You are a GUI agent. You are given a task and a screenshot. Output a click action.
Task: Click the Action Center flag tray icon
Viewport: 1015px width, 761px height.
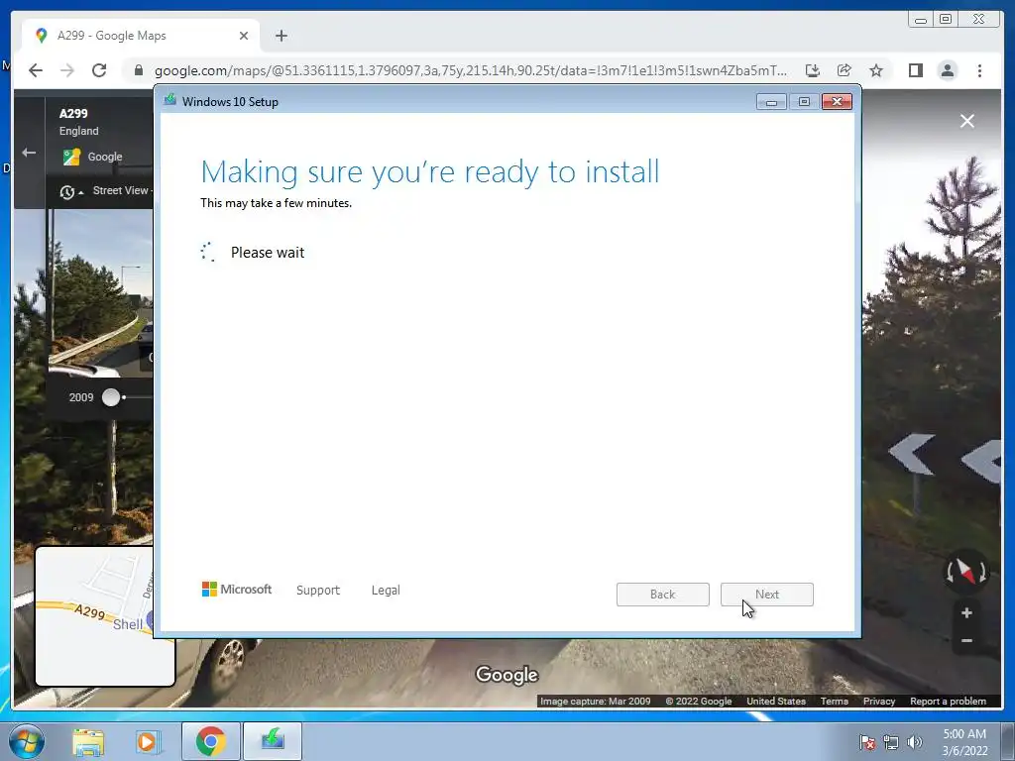(866, 742)
